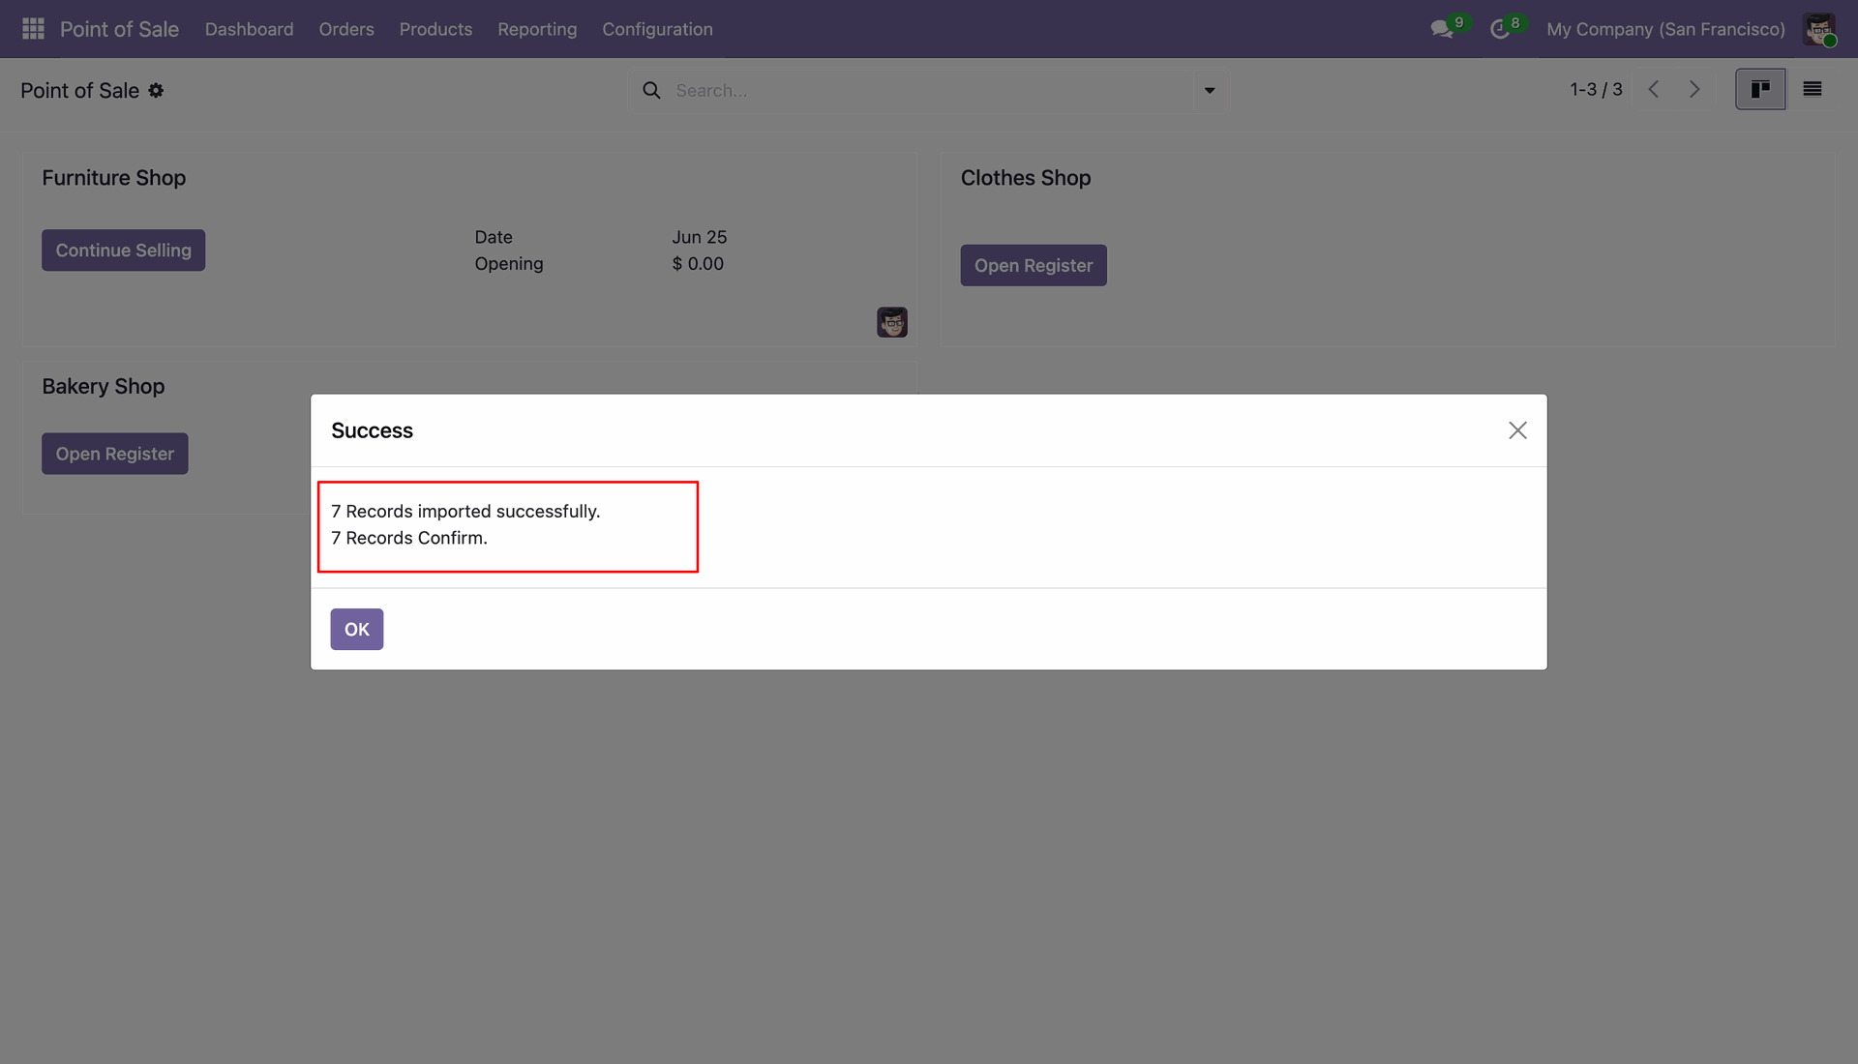1858x1064 pixels.
Task: Click the $ 0.00 opening value
Action: (x=698, y=263)
